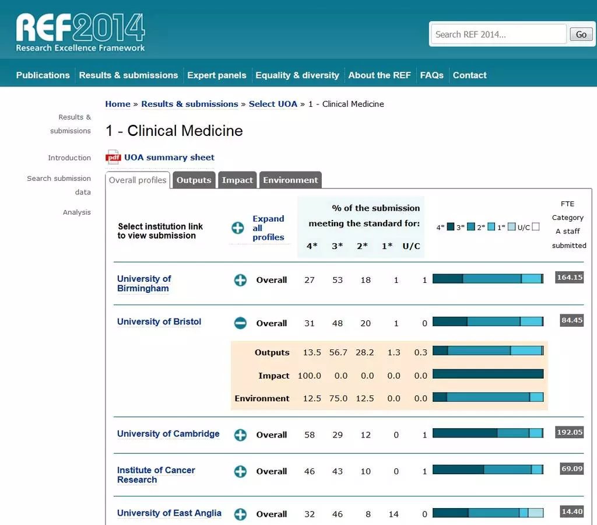Click Analysis in the left sidebar
Image resolution: width=597 pixels, height=525 pixels.
(76, 212)
